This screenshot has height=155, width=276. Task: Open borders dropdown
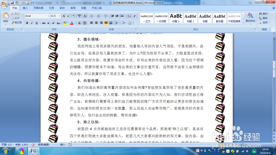(x=133, y=23)
